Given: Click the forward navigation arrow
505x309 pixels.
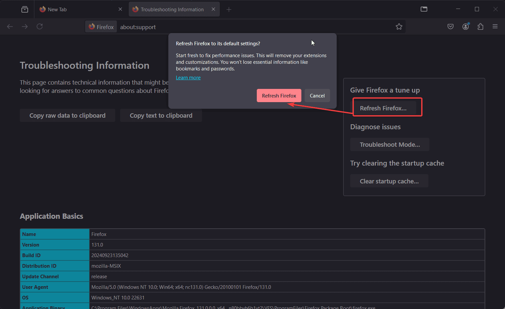Looking at the screenshot, I should tap(25, 26).
